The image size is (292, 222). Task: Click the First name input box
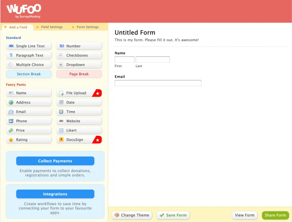coord(124,60)
